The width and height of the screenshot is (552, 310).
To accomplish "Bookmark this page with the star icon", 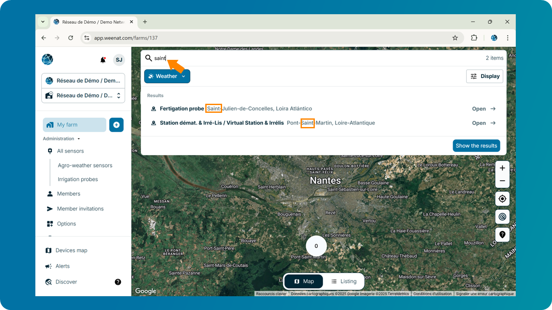I will pos(455,38).
